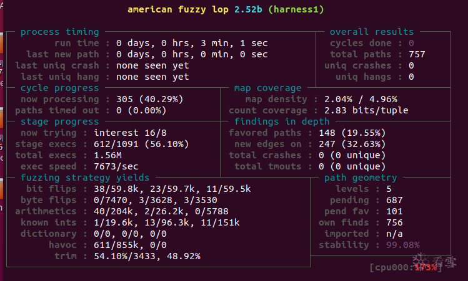Select the 'findings in depth' section header

click(282, 121)
